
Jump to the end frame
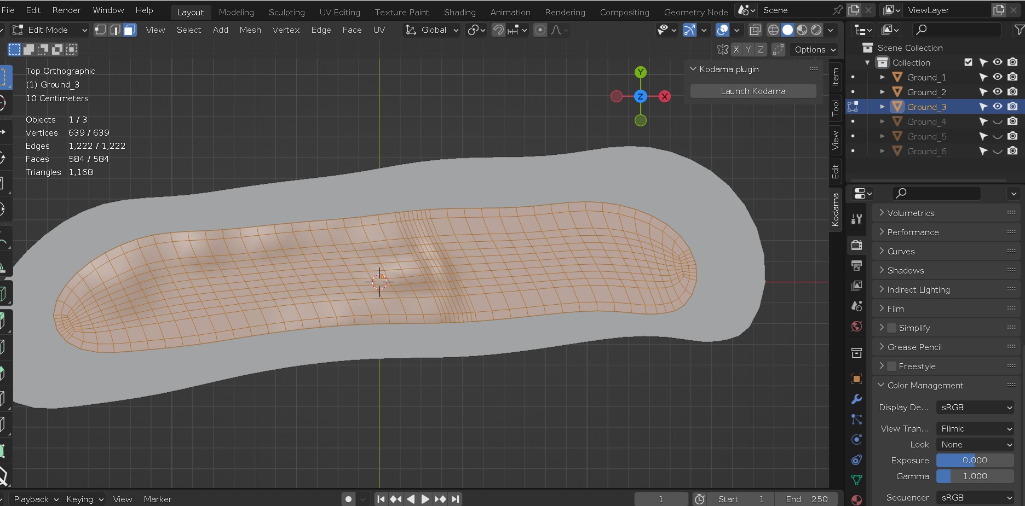tap(456, 499)
